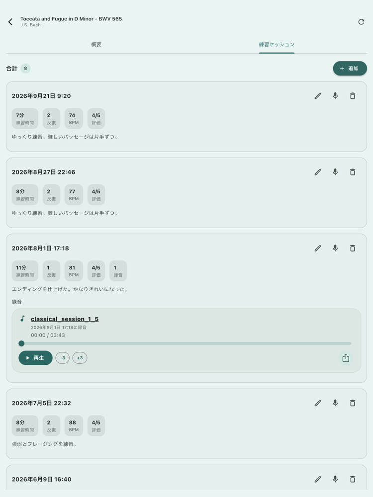
Task: Record audio for 2026年7月5日 22:32 session
Action: pyautogui.click(x=335, y=403)
